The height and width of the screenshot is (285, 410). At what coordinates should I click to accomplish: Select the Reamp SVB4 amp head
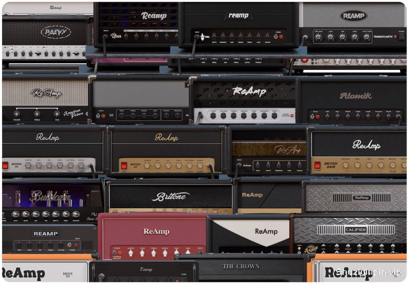144,271
